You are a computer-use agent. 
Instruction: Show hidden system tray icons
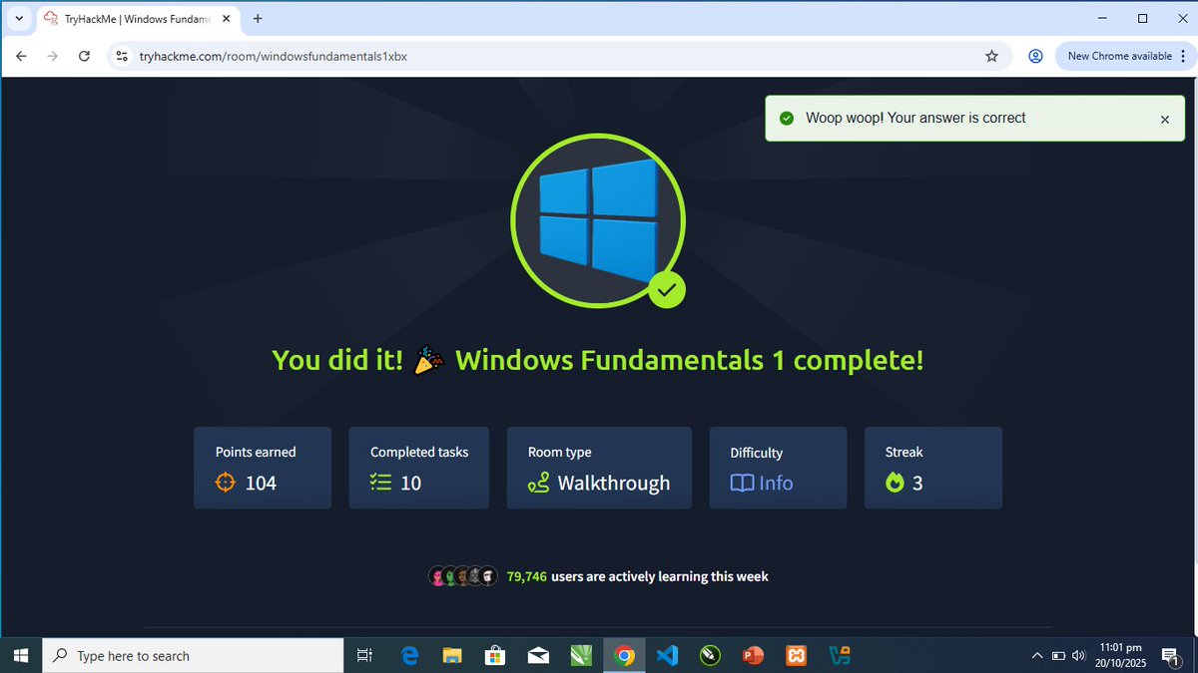coord(1038,655)
